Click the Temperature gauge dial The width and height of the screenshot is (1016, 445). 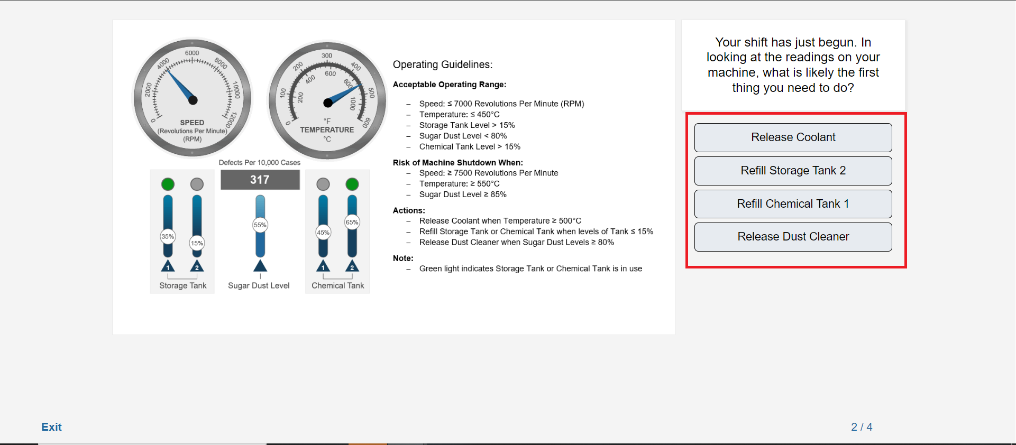point(327,100)
